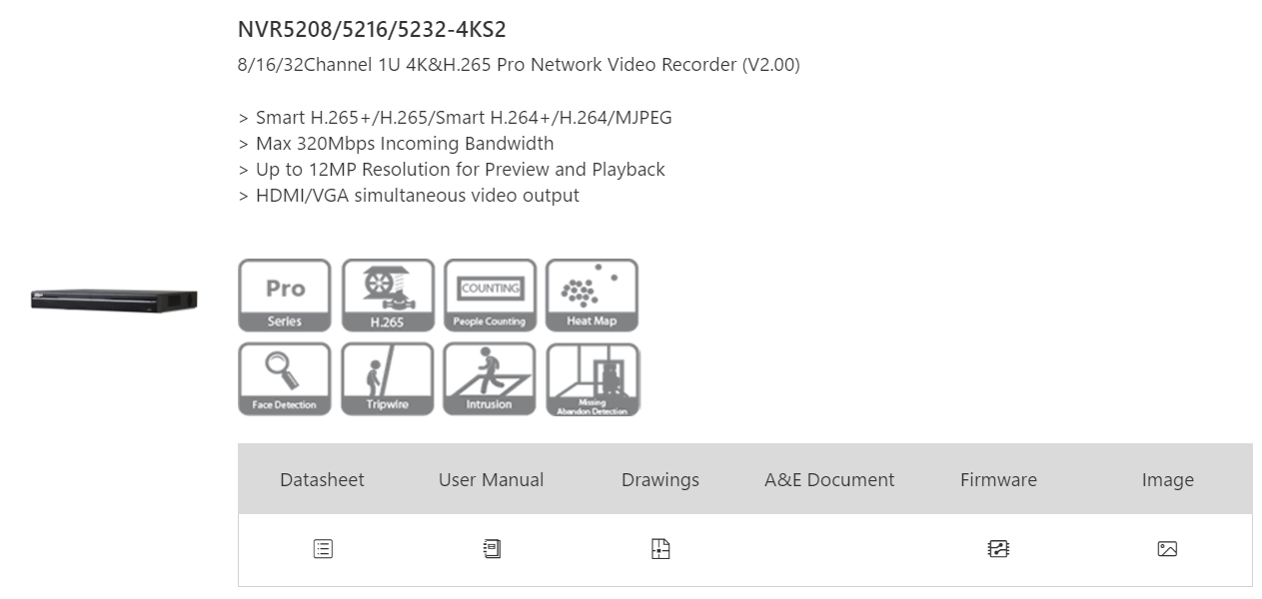This screenshot has width=1262, height=599.
Task: Open the NVR5208/5216/5232-4KS2 product title
Action: click(372, 30)
